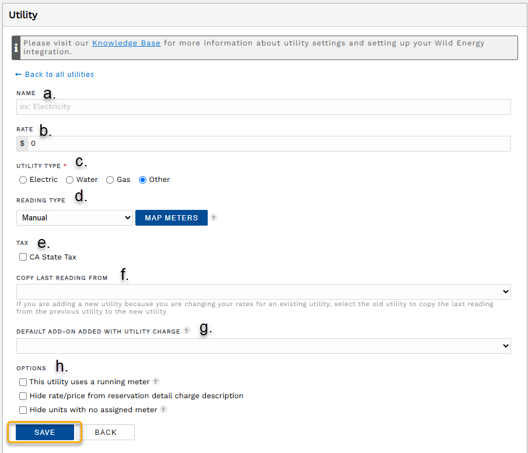Click the info icon on the notice banner

(16, 47)
